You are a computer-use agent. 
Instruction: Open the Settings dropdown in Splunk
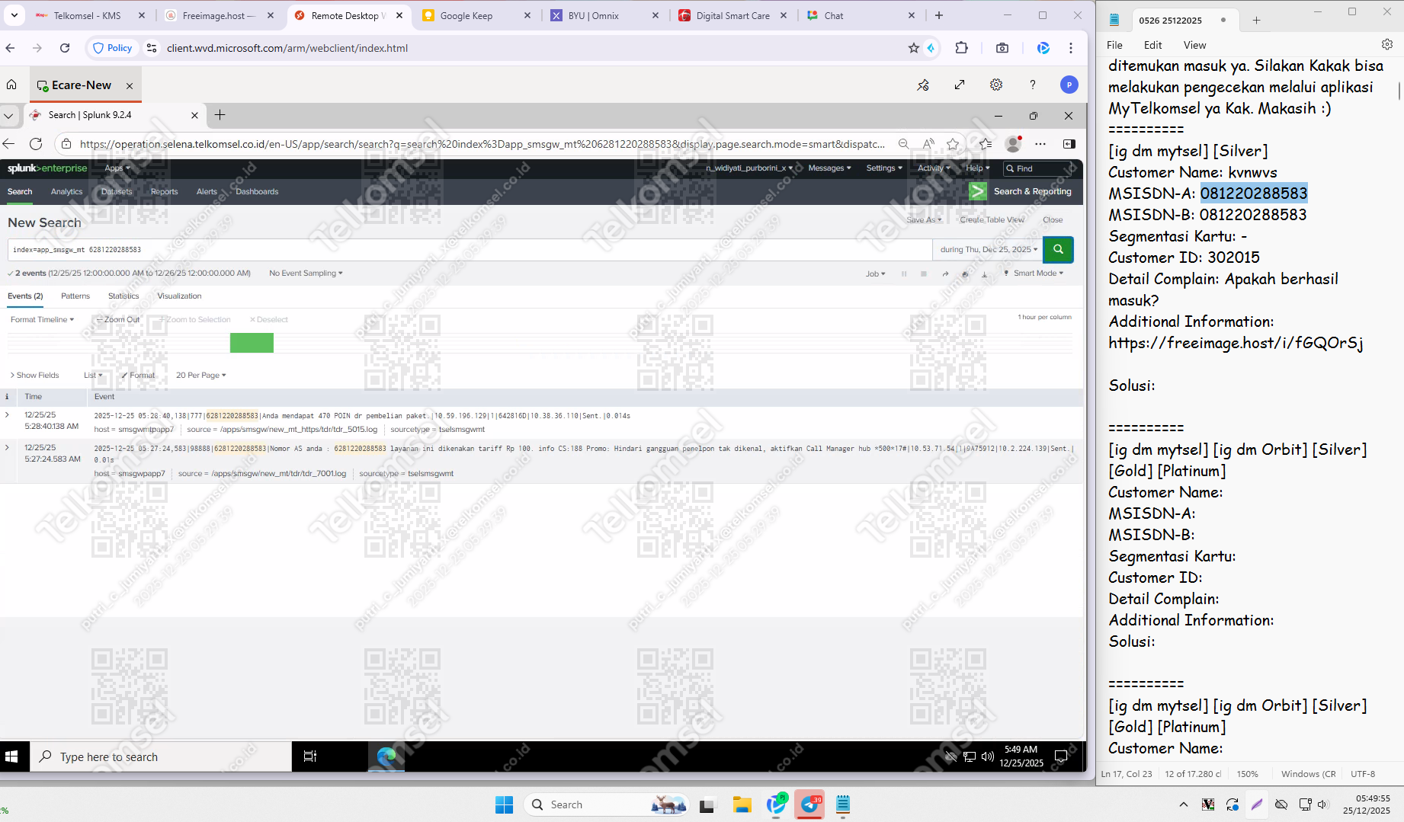pyautogui.click(x=884, y=168)
